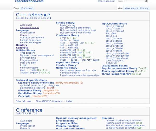This screenshot has width=156, height=131.
Task: Open the Iterators library link
Action: (x=66, y=65)
